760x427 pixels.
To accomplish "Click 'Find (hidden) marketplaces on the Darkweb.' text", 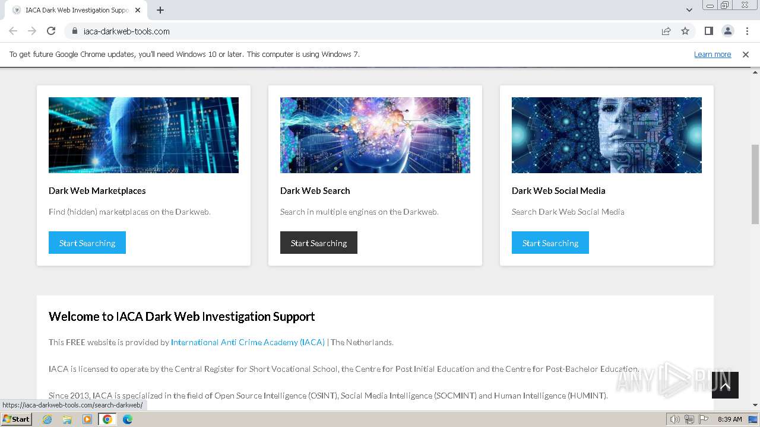I will point(129,212).
